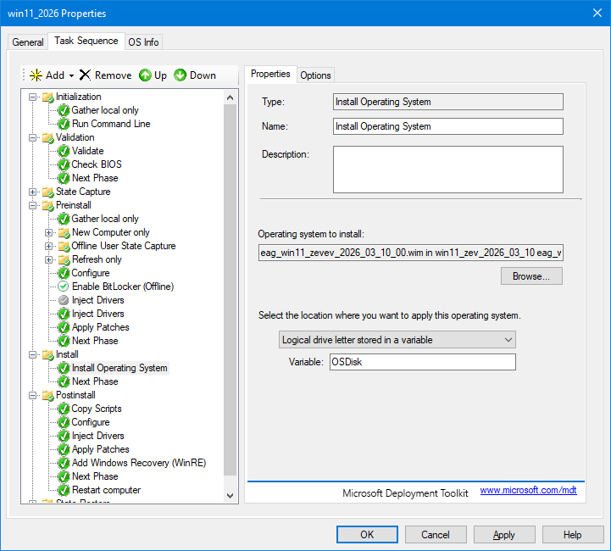Viewport: 611px width, 551px height.
Task: Select Enable BitLocker (Offline) step icon
Action: (x=64, y=287)
